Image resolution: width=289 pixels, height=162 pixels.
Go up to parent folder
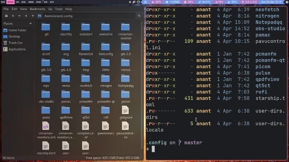[33, 16]
